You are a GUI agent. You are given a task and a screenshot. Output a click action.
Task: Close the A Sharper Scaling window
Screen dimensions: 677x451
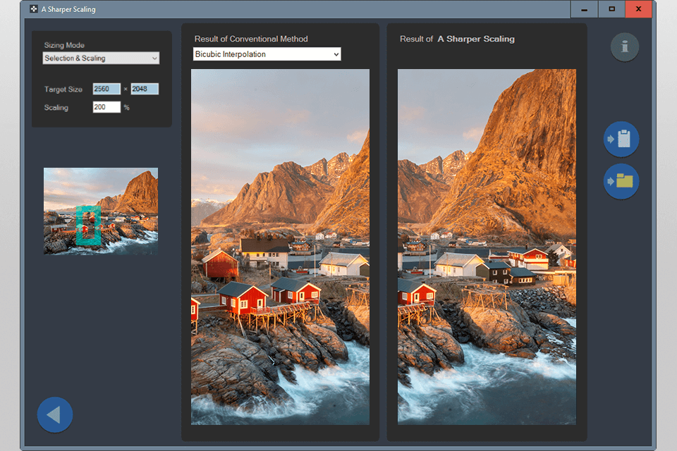(639, 9)
